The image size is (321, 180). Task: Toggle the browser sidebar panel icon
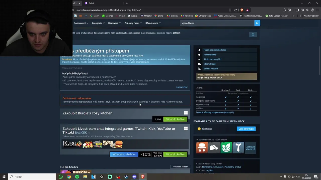297,10
